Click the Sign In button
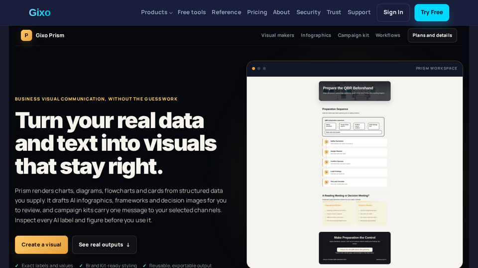478x268 pixels. point(393,12)
